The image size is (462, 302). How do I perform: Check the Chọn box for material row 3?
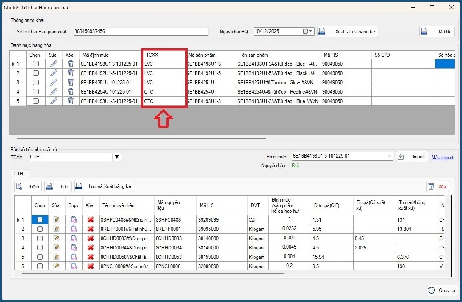tap(40, 238)
